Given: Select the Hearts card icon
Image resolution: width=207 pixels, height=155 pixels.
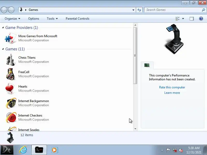Looking at the screenshot, I should click(10, 88).
